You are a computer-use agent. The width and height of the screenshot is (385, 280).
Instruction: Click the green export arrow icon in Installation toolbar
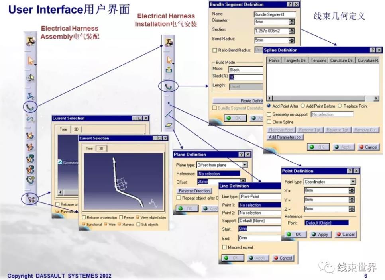169,70
